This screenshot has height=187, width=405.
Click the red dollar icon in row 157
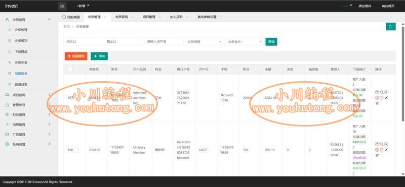377,98
